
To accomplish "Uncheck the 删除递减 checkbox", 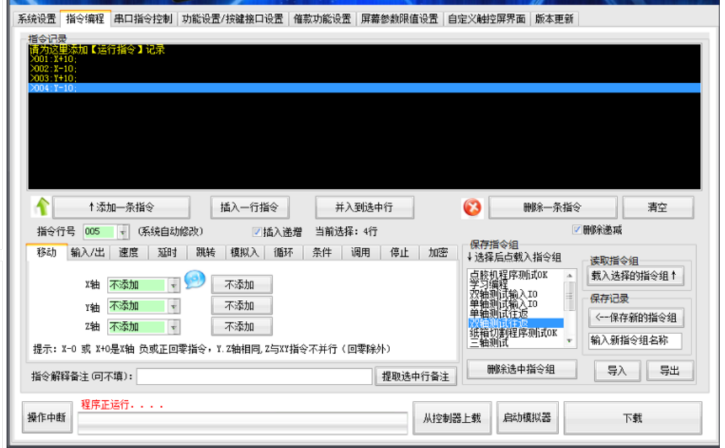I will [577, 230].
